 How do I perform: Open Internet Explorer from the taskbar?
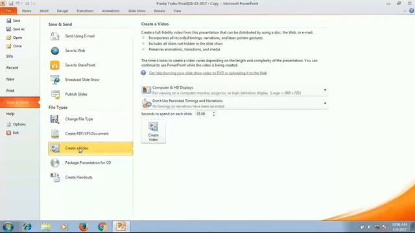click(x=27, y=227)
